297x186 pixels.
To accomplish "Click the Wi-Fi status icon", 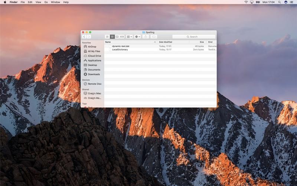I will coord(246,2).
